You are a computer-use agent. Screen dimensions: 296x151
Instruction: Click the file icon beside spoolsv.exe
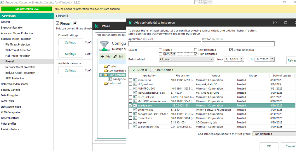click(135, 80)
